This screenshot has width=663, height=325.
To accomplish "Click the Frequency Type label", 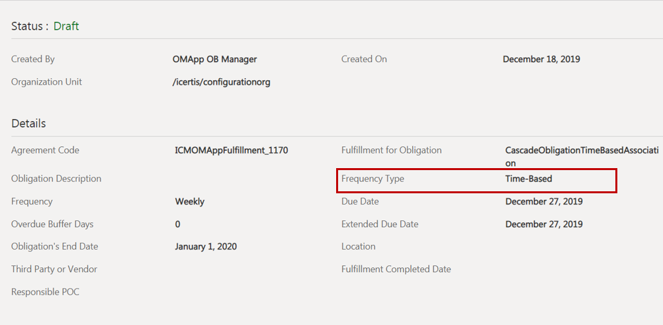I will (x=373, y=179).
